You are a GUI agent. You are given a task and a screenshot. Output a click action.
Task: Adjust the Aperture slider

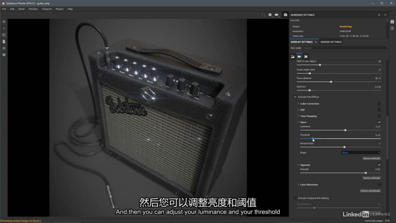point(339,90)
